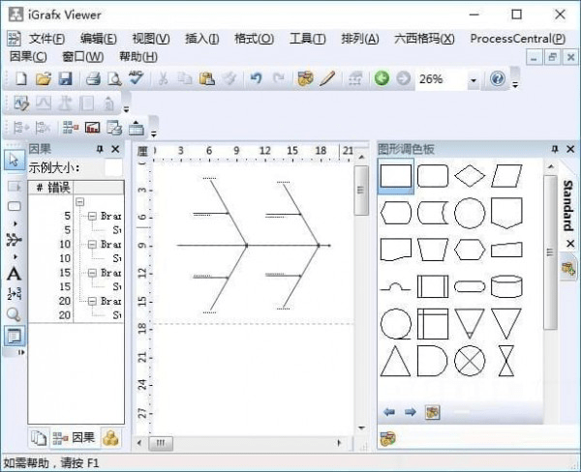Pick the parallelogram shape in palette
Screen dimensions: 581x472
(x=506, y=176)
